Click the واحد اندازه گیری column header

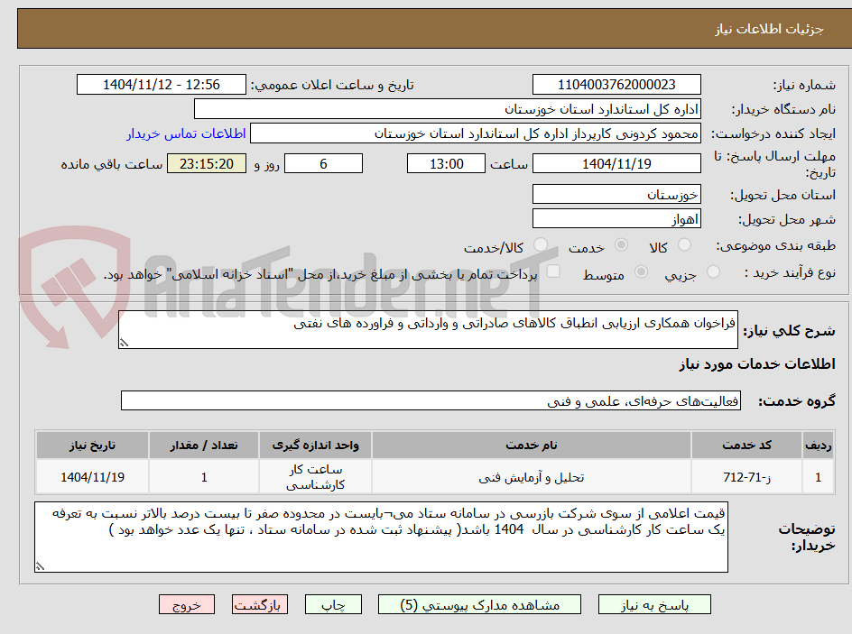coord(316,446)
